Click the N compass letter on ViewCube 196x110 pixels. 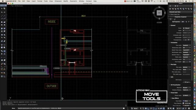click(x=159, y=7)
